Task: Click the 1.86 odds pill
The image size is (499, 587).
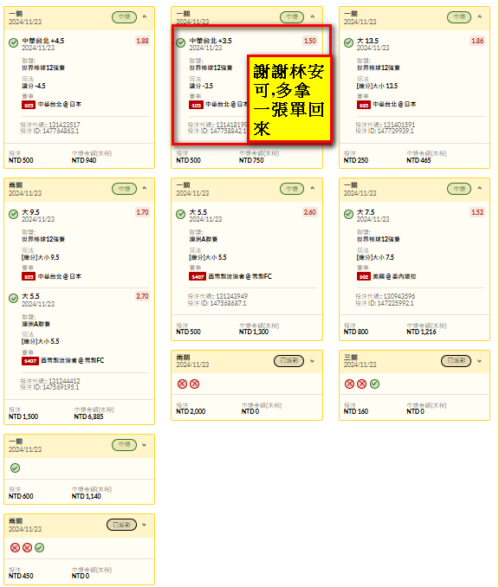Action: [x=477, y=41]
